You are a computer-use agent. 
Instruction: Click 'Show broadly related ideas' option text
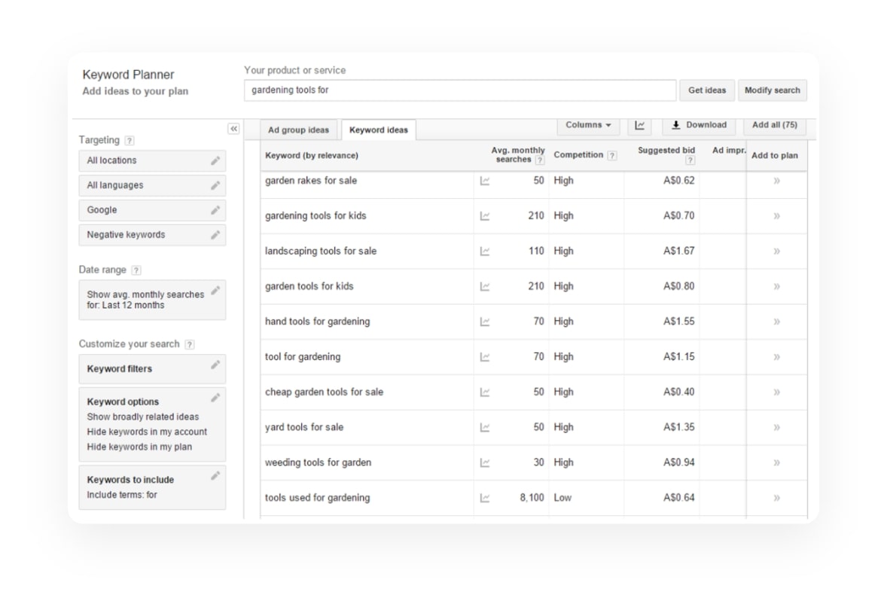tap(142, 417)
